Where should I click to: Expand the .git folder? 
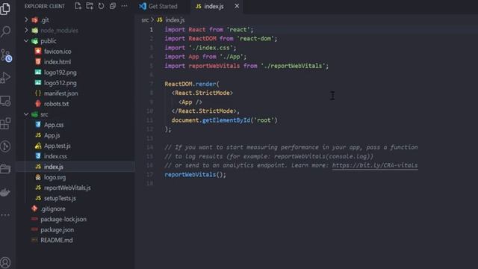(26, 20)
